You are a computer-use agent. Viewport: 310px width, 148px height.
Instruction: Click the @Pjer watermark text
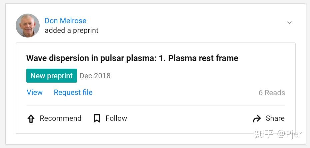(289, 134)
